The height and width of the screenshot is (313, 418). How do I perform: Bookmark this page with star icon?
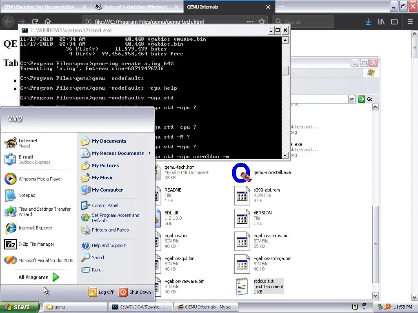click(x=262, y=22)
